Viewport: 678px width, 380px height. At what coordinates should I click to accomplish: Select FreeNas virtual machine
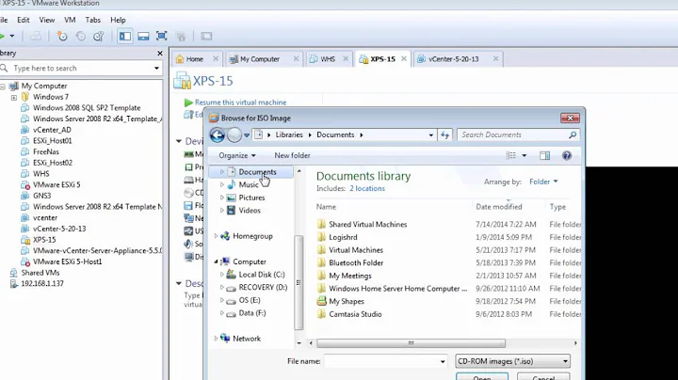point(46,152)
